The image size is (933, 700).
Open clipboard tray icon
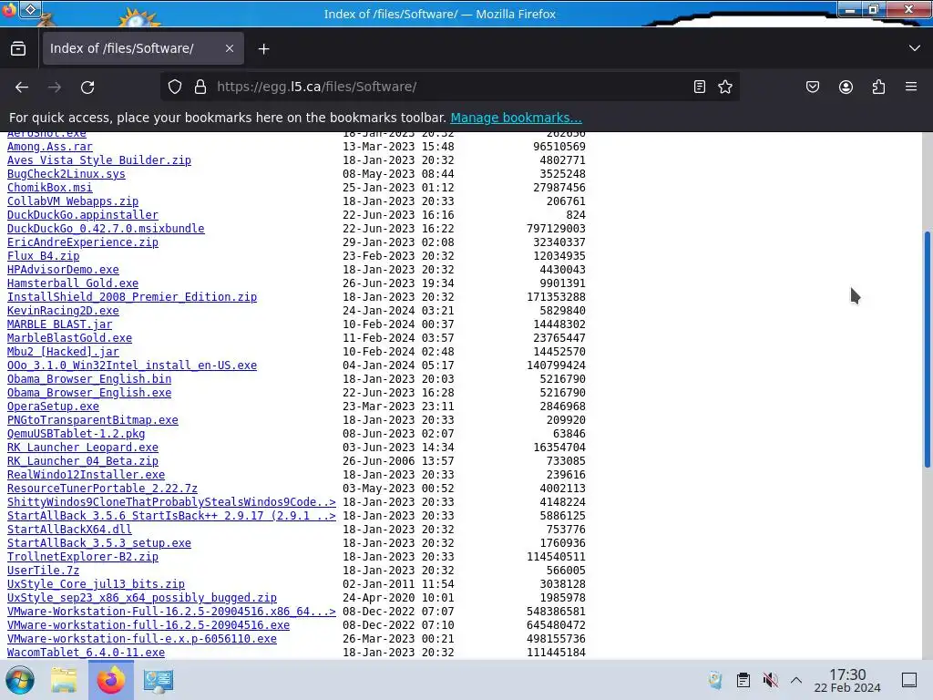click(x=743, y=680)
